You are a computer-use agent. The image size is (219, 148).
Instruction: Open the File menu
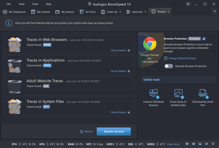(8, 4)
